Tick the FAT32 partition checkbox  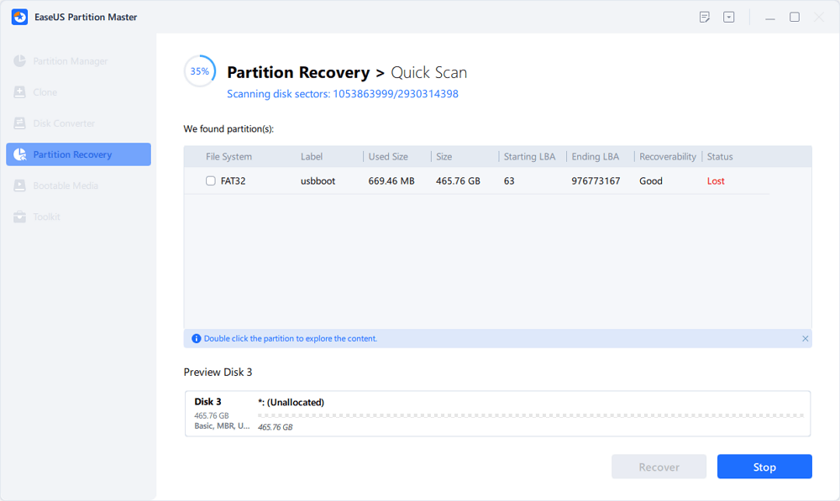tap(211, 181)
